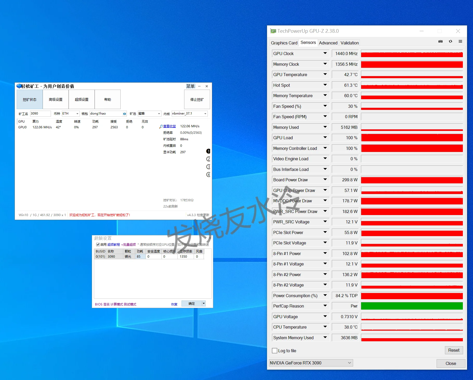Click the GPU-Z refresh icon

(450, 42)
